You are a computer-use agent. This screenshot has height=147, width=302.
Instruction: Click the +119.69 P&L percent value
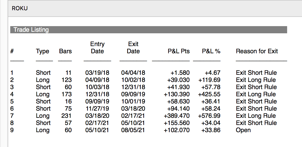click(x=209, y=80)
